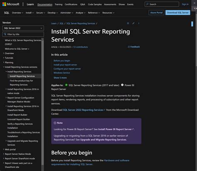Jump to Configure your report server link
Screen dimensions: 197x171
67,68
